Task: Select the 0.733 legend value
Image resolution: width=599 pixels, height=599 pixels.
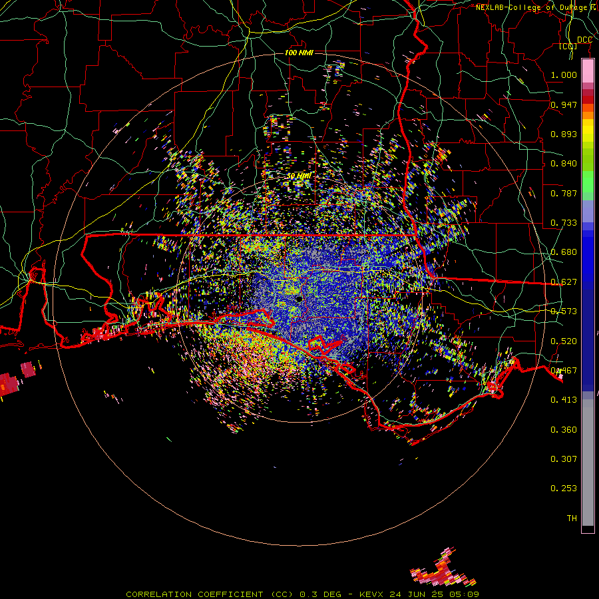Action: tap(564, 223)
